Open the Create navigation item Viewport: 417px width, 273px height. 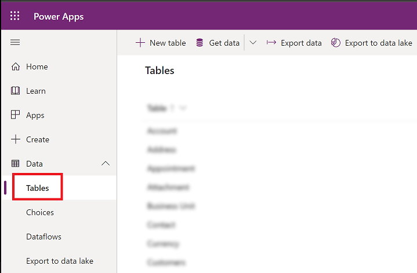coord(38,139)
